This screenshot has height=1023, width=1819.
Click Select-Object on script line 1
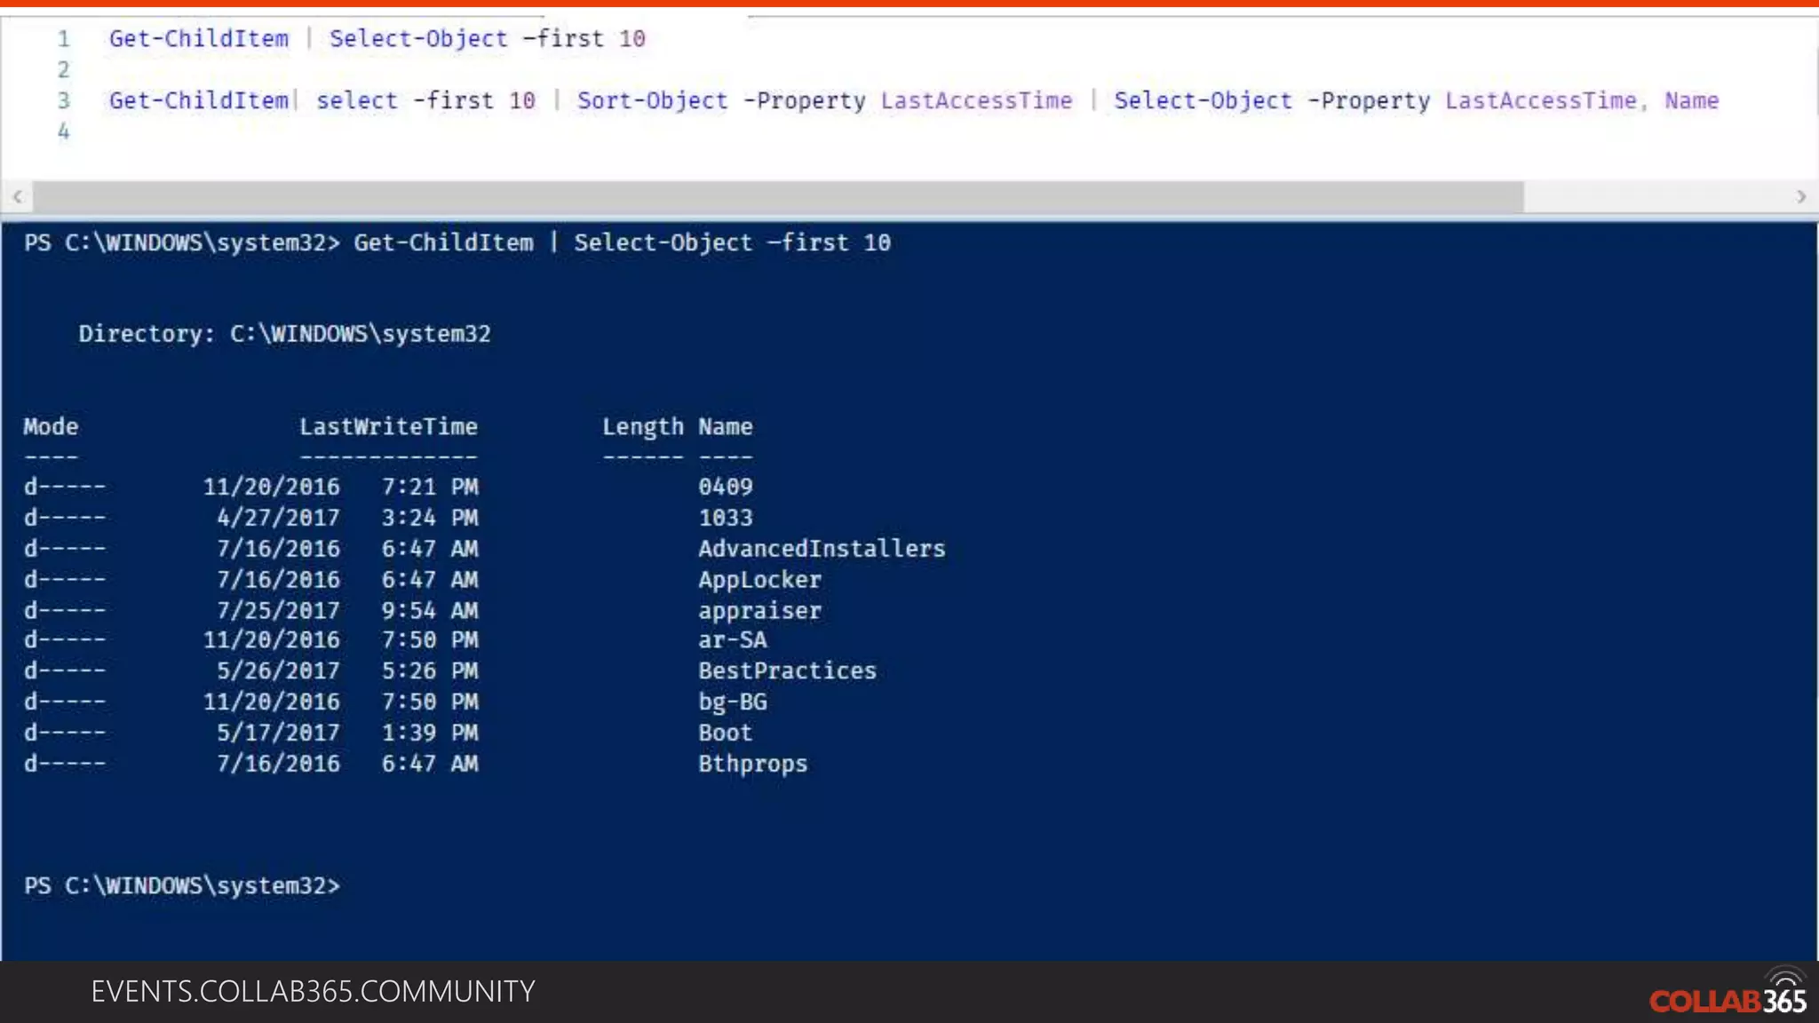click(x=418, y=39)
